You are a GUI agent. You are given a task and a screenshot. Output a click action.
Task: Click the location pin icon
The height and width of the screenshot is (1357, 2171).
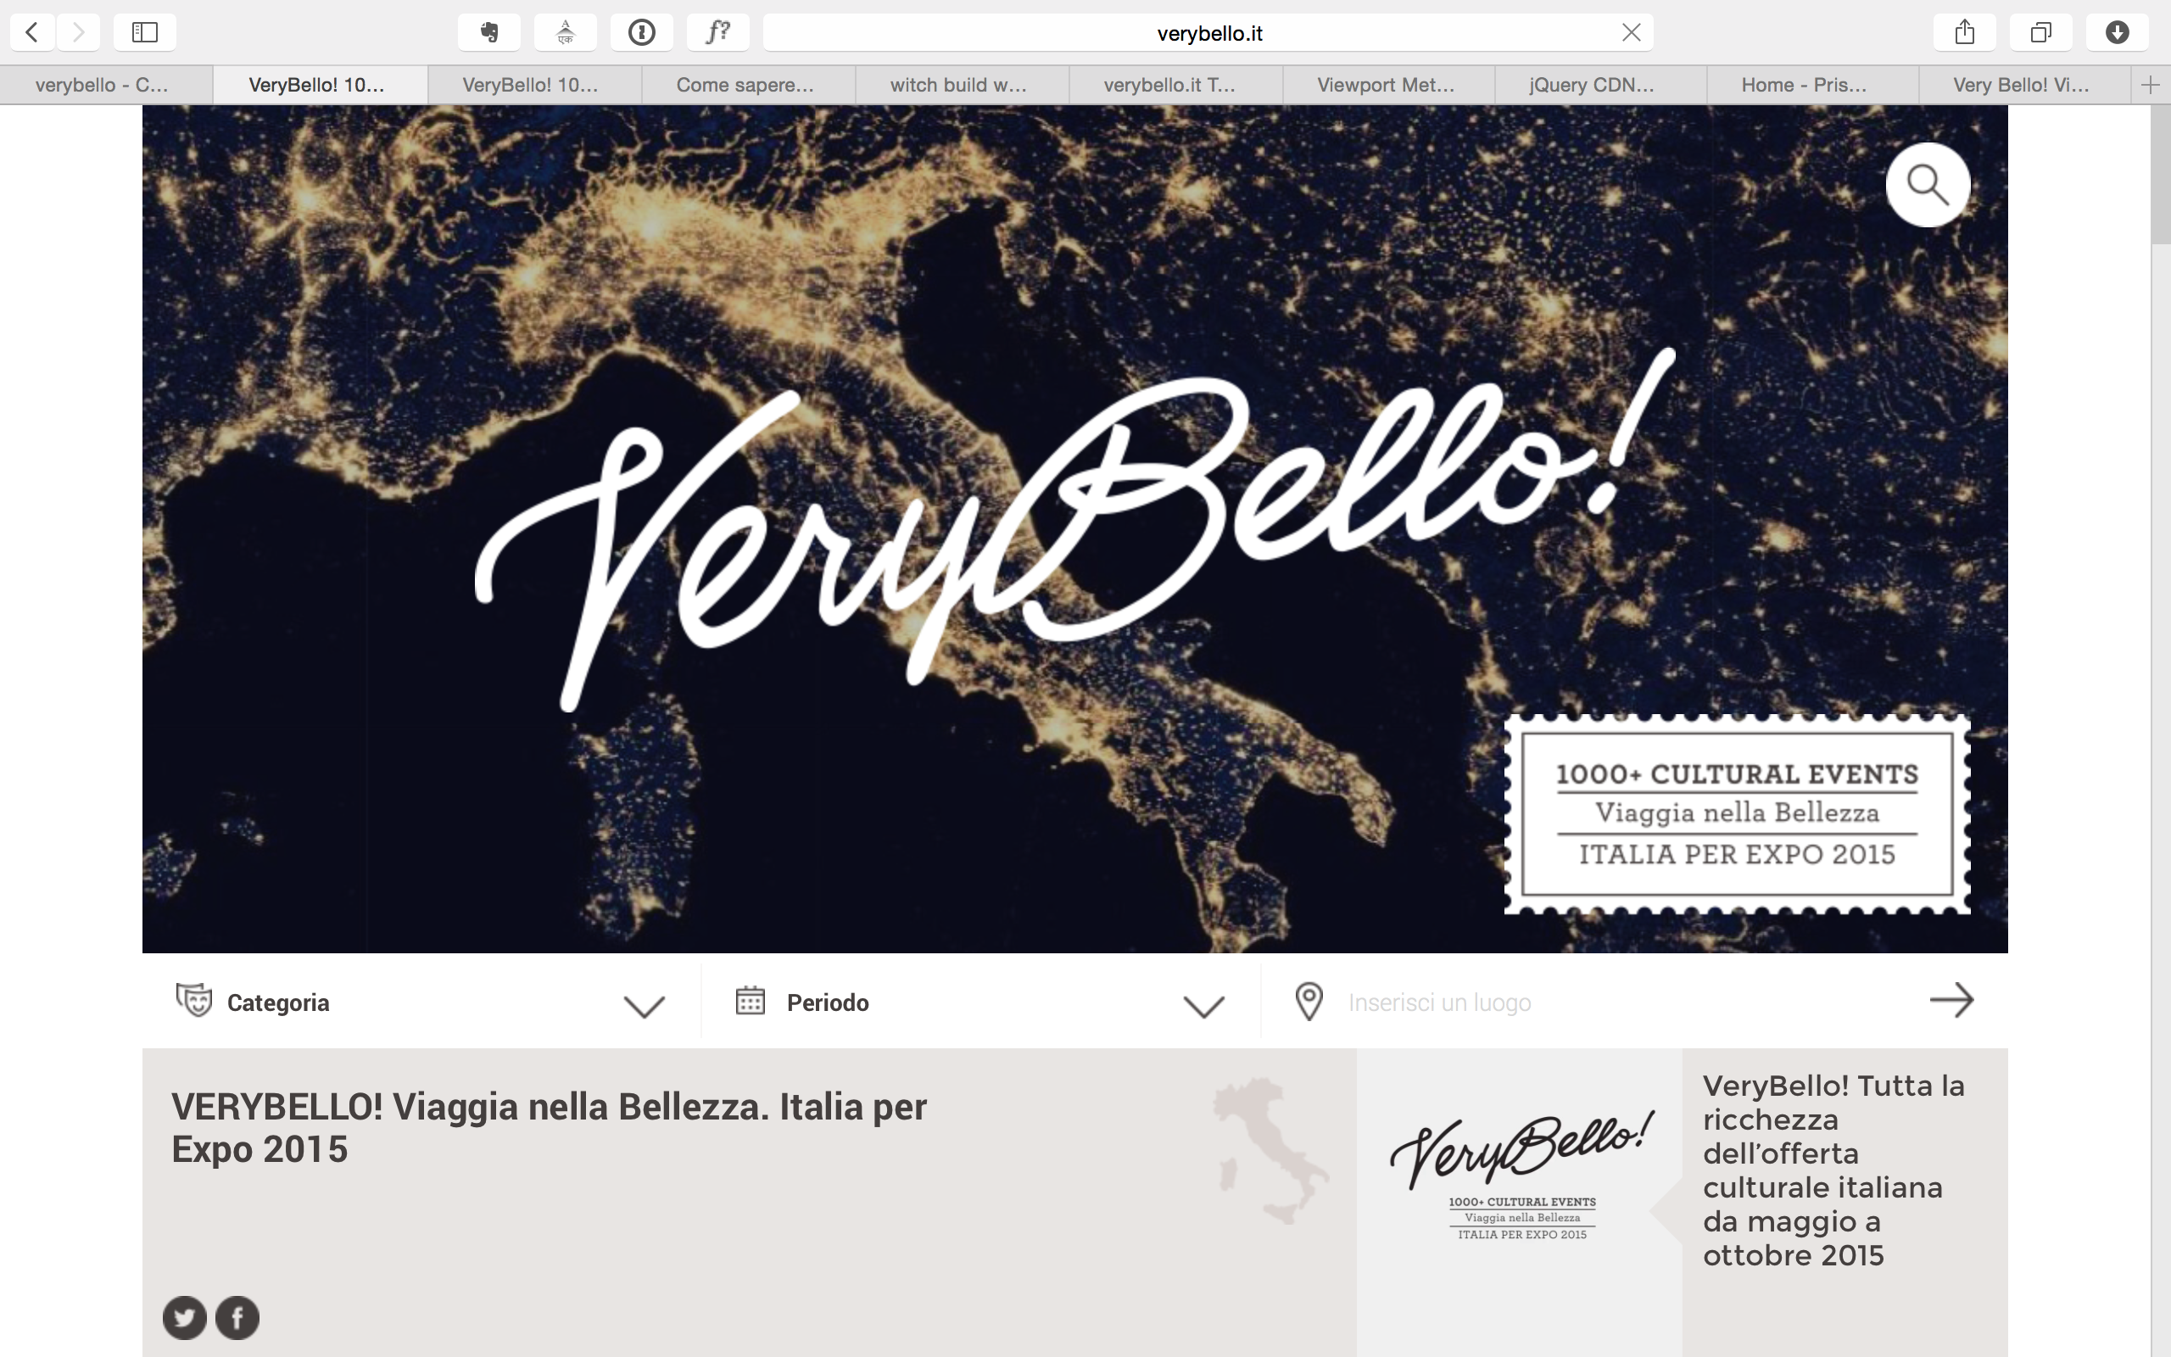(1309, 1002)
